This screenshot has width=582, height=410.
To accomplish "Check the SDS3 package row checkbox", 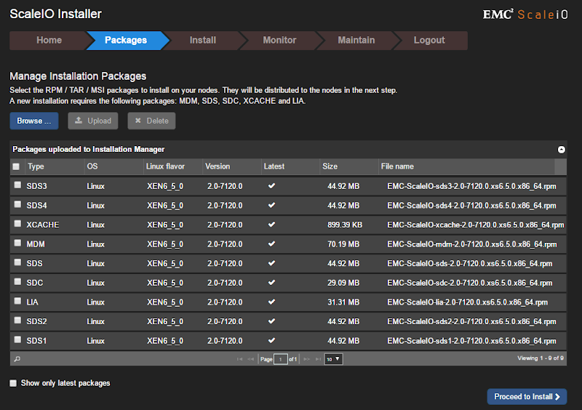I will point(17,185).
